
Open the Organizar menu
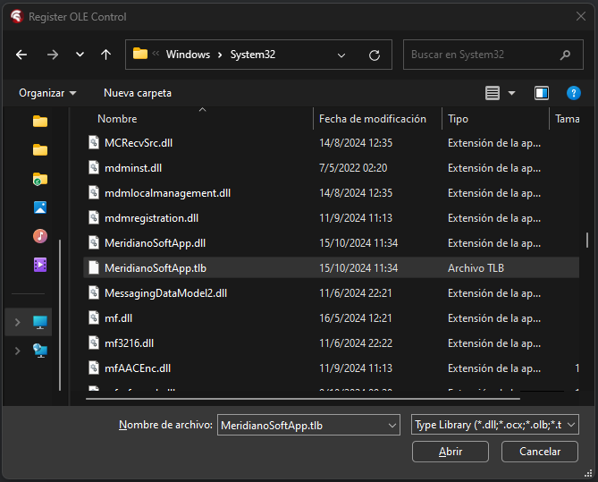tap(47, 93)
